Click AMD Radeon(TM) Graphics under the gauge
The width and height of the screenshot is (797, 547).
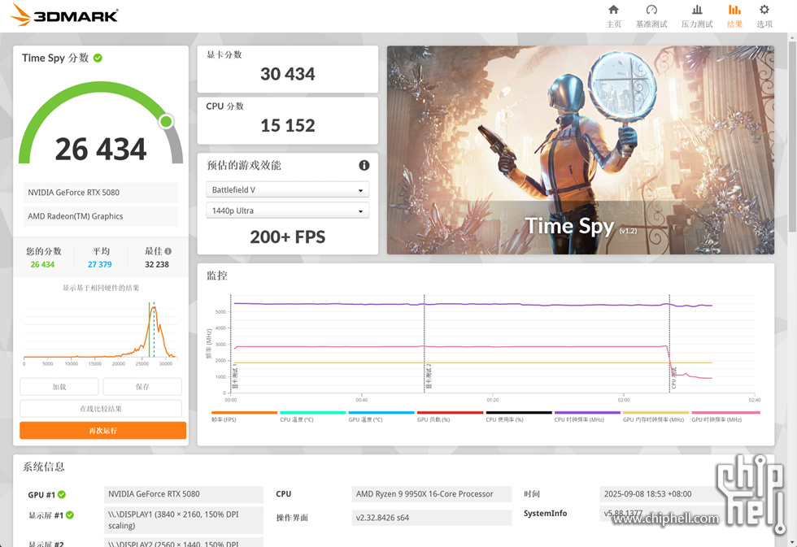[x=101, y=216]
